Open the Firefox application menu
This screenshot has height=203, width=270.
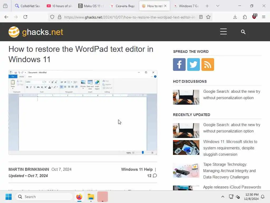[x=264, y=17]
